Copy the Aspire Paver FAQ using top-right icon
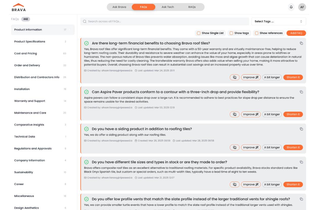Screen dimensions: 318x210 tap(301, 92)
